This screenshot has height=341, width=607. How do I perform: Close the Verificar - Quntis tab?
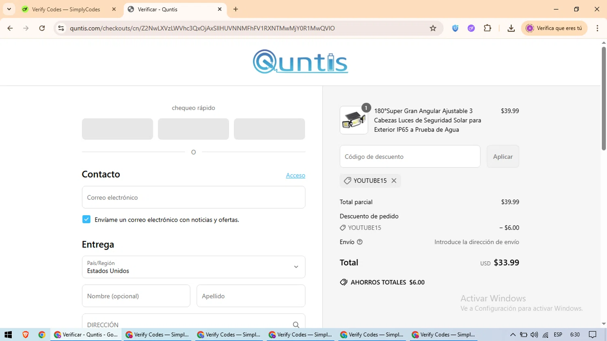pyautogui.click(x=220, y=9)
